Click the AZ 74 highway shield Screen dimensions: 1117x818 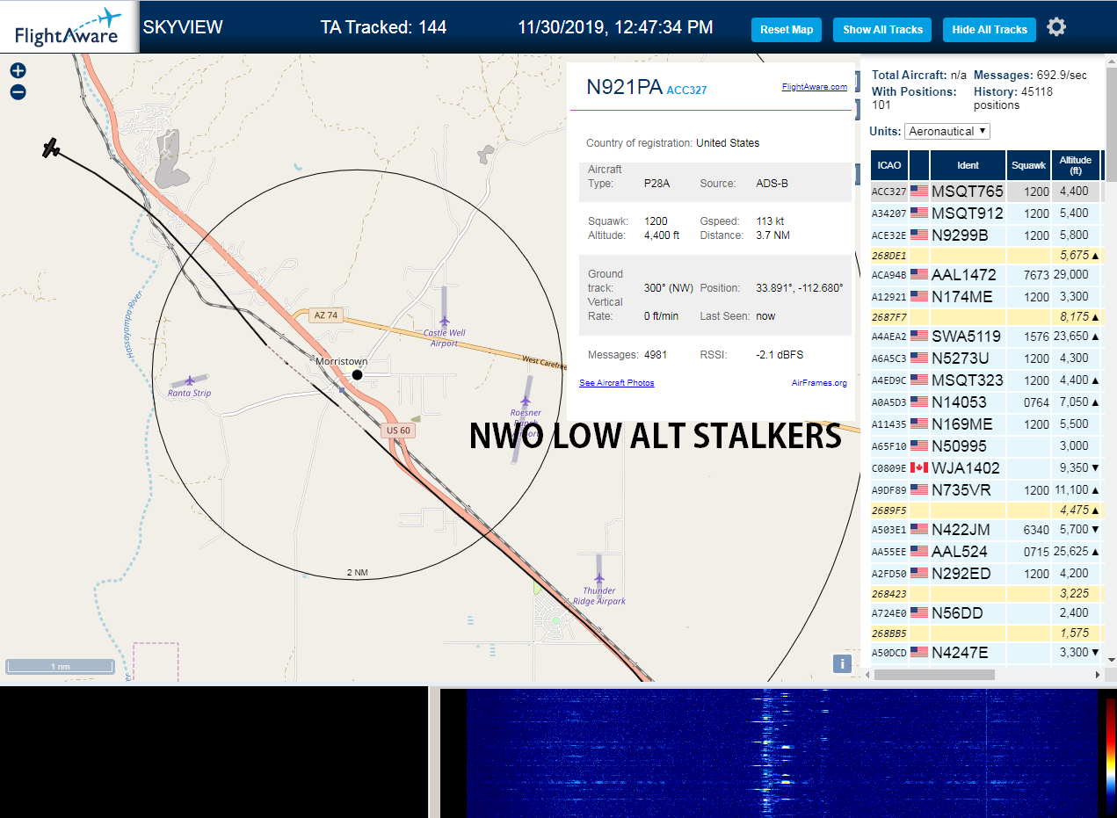[324, 315]
